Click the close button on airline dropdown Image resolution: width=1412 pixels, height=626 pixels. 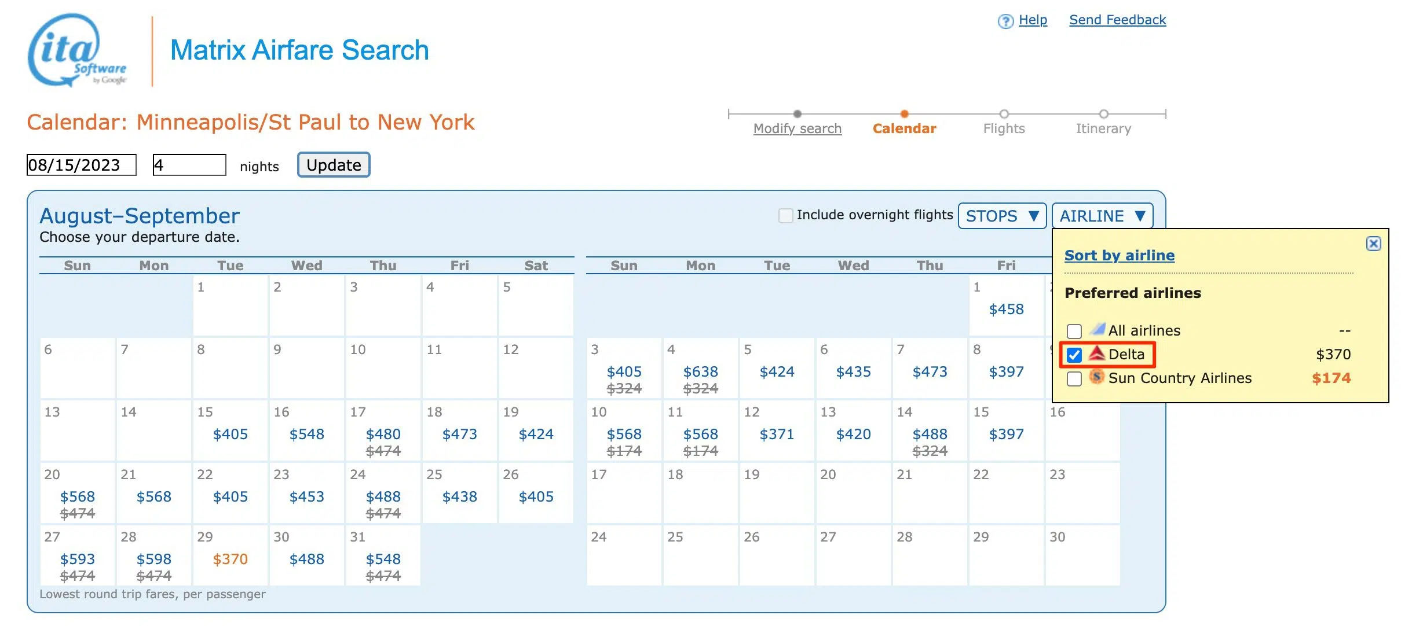[x=1376, y=244]
